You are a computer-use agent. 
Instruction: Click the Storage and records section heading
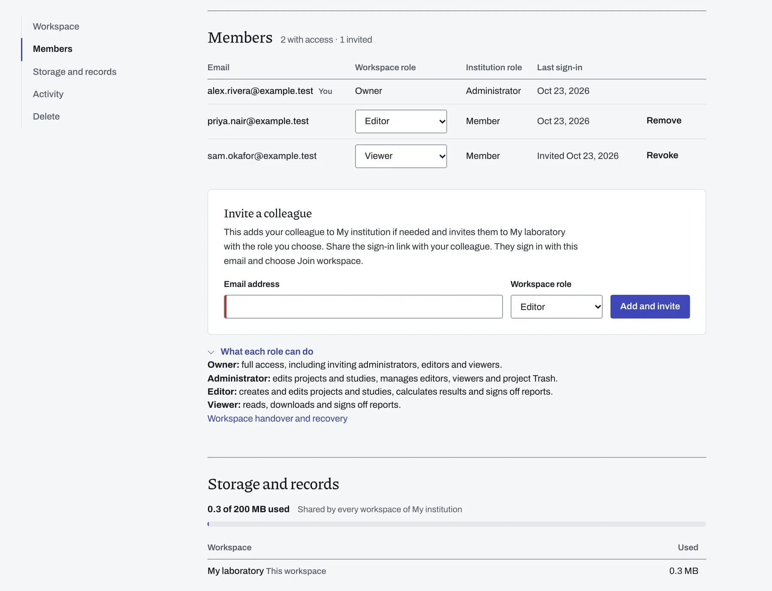273,484
